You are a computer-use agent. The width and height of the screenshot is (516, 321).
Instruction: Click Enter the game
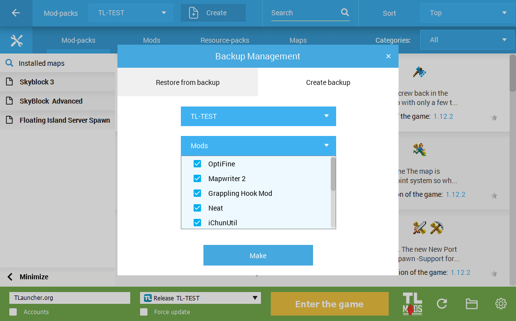coord(329,303)
